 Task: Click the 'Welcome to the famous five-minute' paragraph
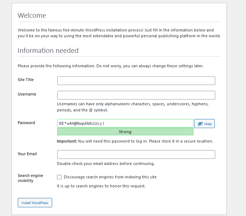pos(119,33)
